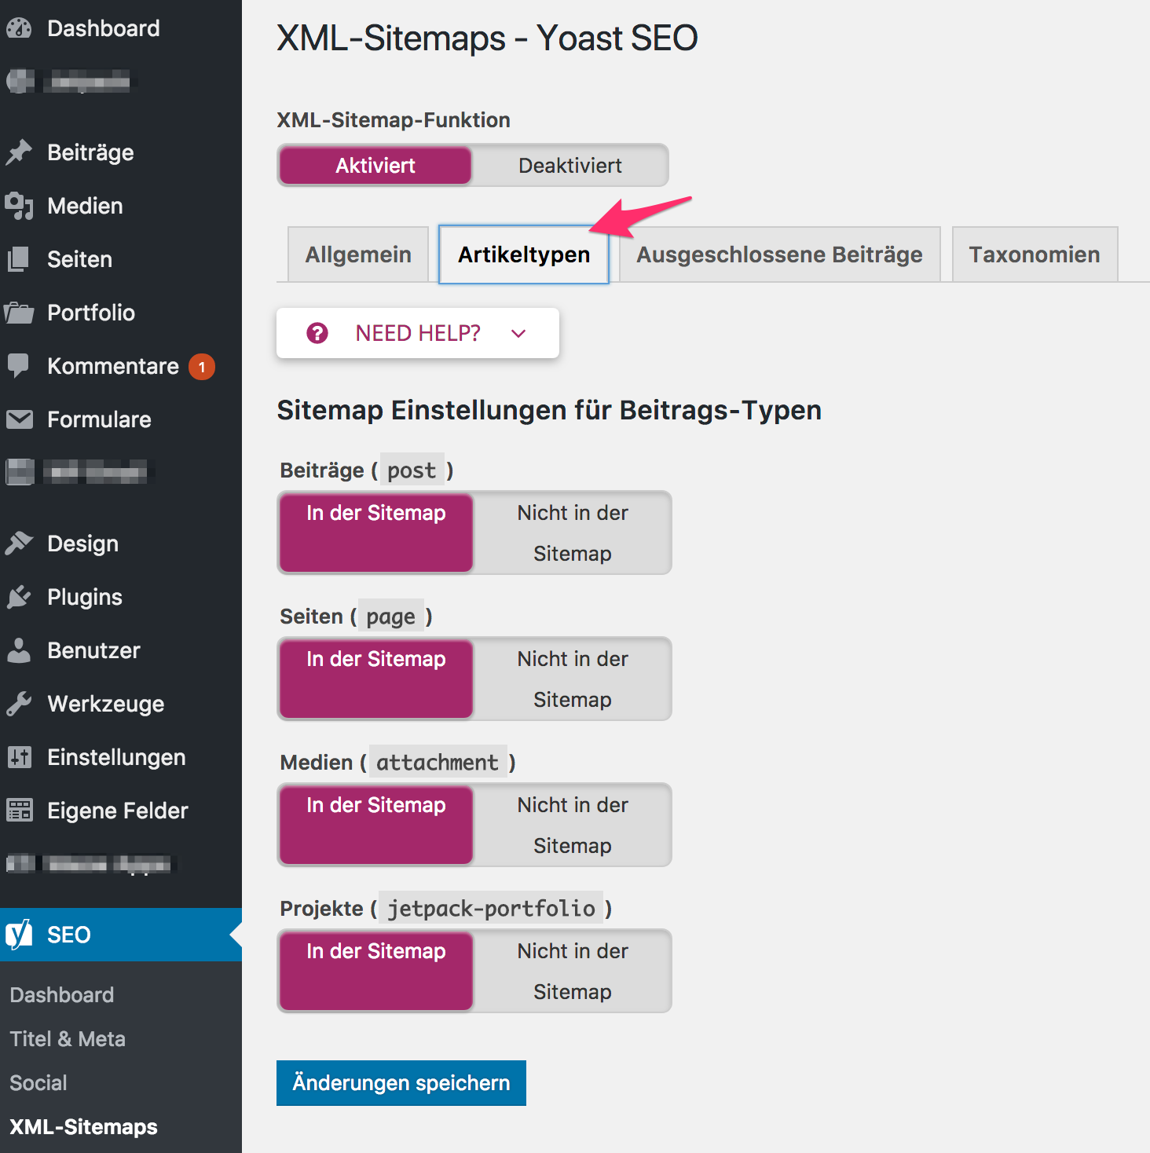Screen dimensions: 1150x1153
Task: Open the Titel & Meta submenu link
Action: point(68,1039)
